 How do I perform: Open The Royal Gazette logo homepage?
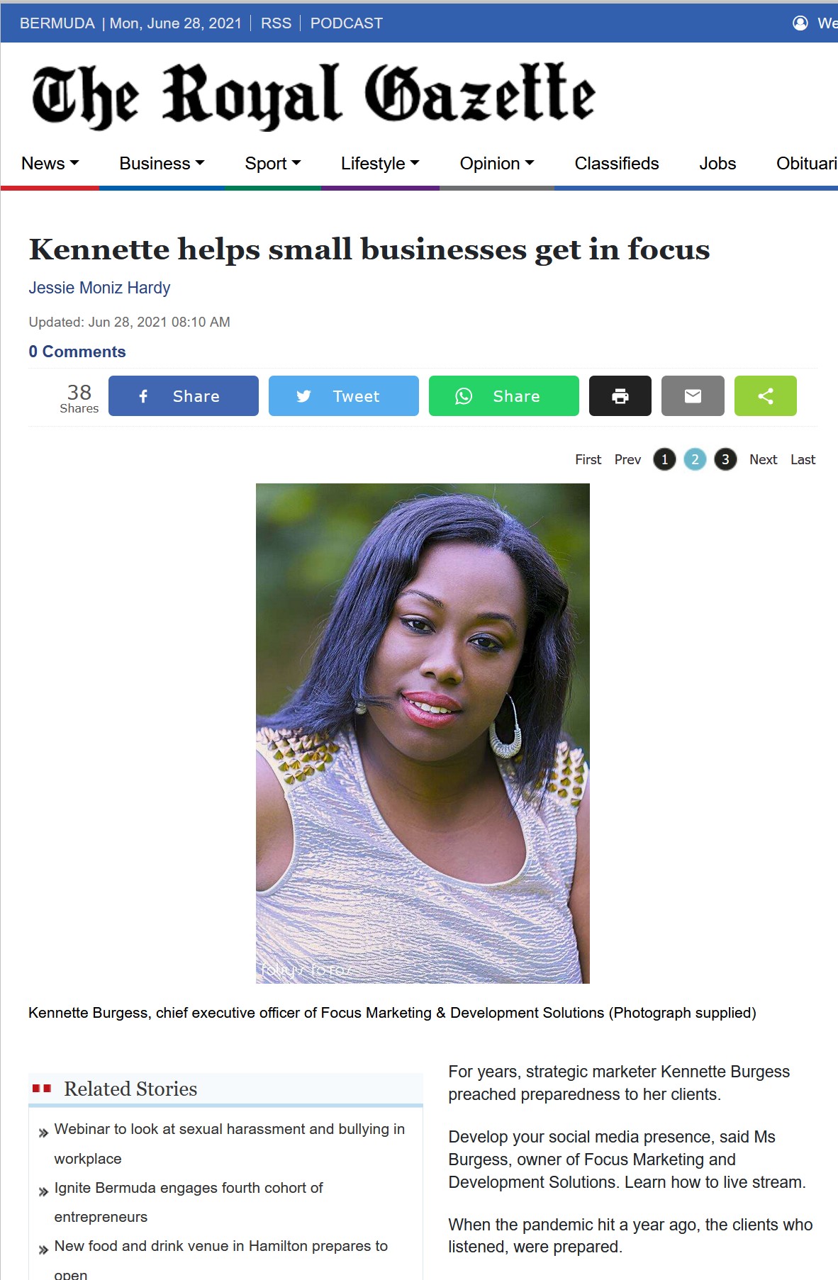point(313,96)
